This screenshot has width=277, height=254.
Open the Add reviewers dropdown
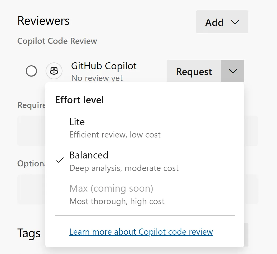tap(222, 22)
